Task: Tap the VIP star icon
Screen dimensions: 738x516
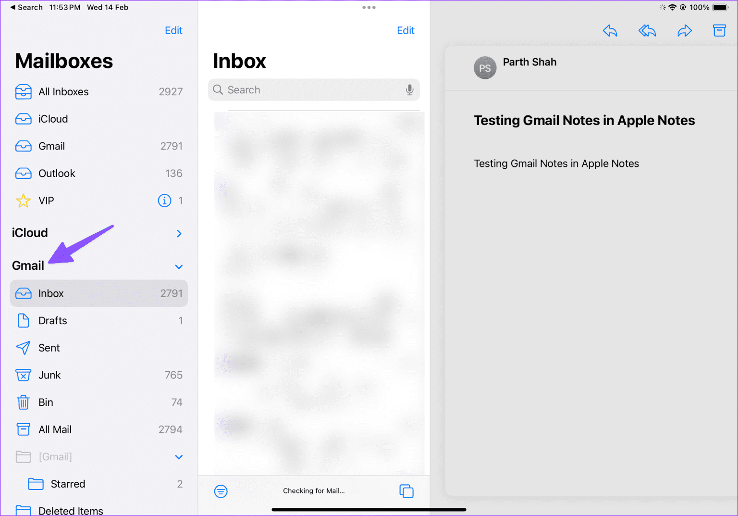Action: [x=24, y=201]
